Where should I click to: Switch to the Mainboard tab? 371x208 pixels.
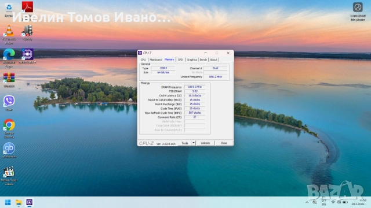click(156, 60)
